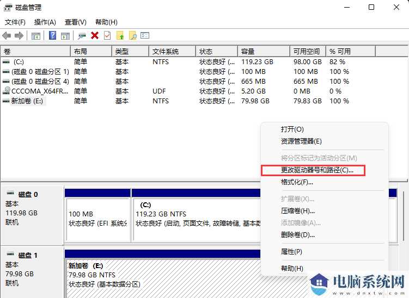Click the UDF file system cell
The height and width of the screenshot is (298, 409).
tap(159, 91)
